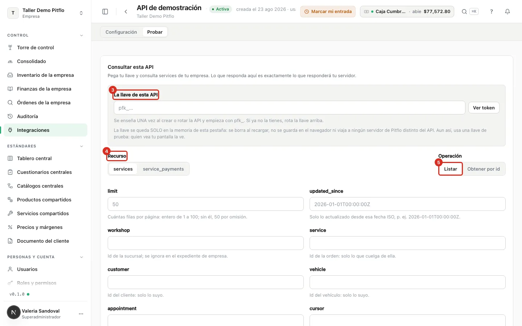Screen dimensions: 522x326
Task: Click the Integraciones plug icon
Action: coord(10,130)
